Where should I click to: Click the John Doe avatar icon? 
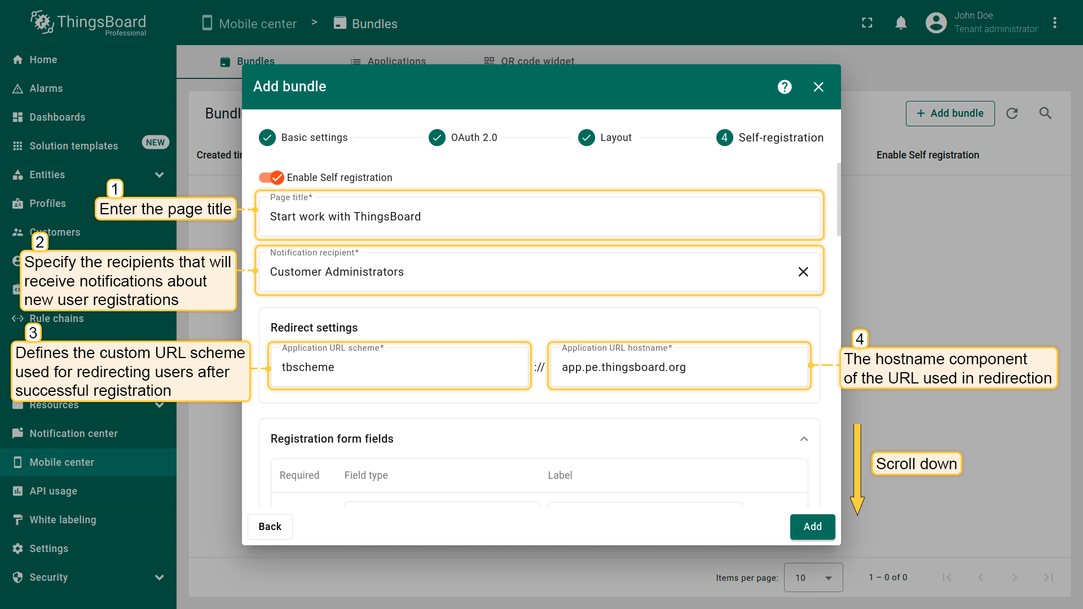(936, 23)
